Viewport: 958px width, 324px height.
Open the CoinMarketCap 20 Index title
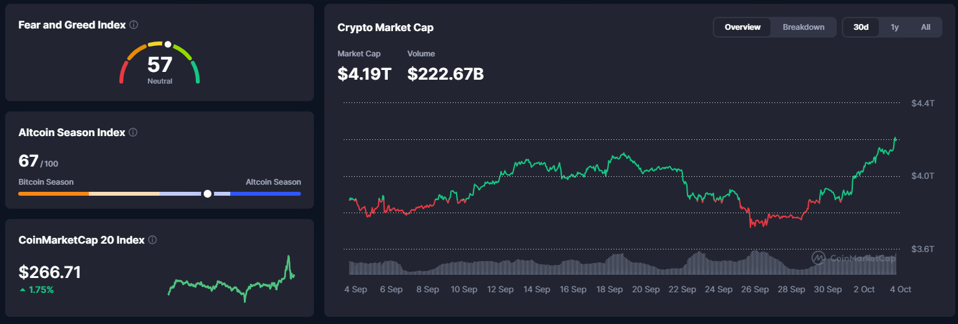point(82,240)
